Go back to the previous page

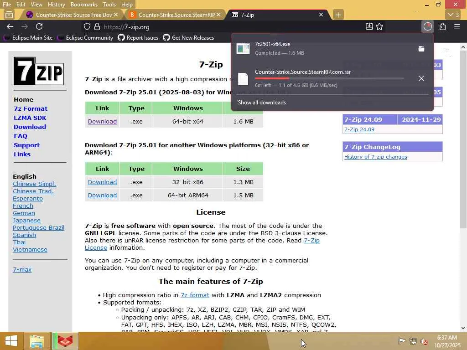coord(10,26)
